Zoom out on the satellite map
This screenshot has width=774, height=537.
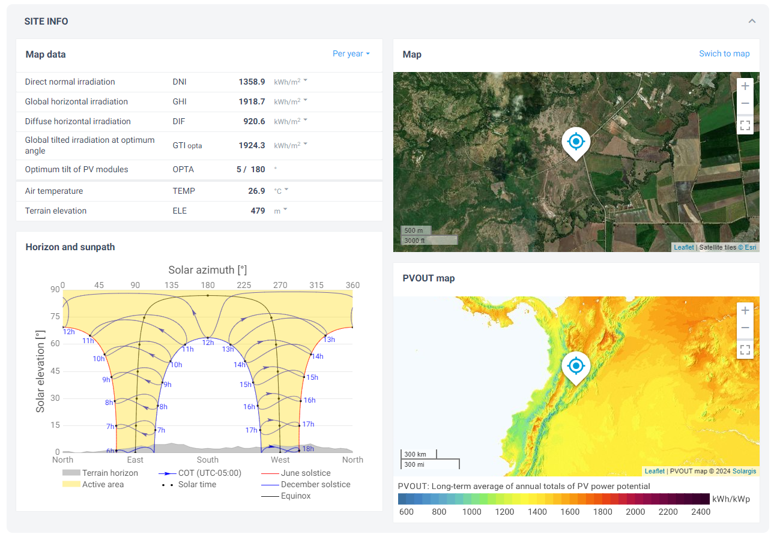click(745, 104)
